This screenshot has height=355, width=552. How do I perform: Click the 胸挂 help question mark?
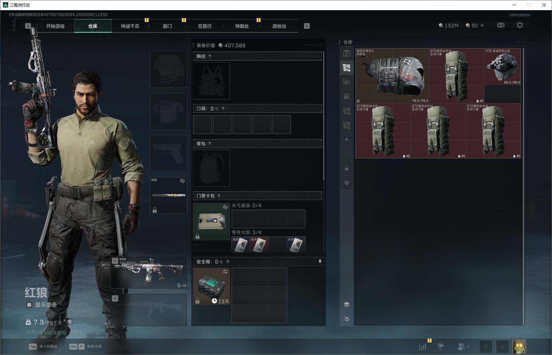[x=210, y=56]
